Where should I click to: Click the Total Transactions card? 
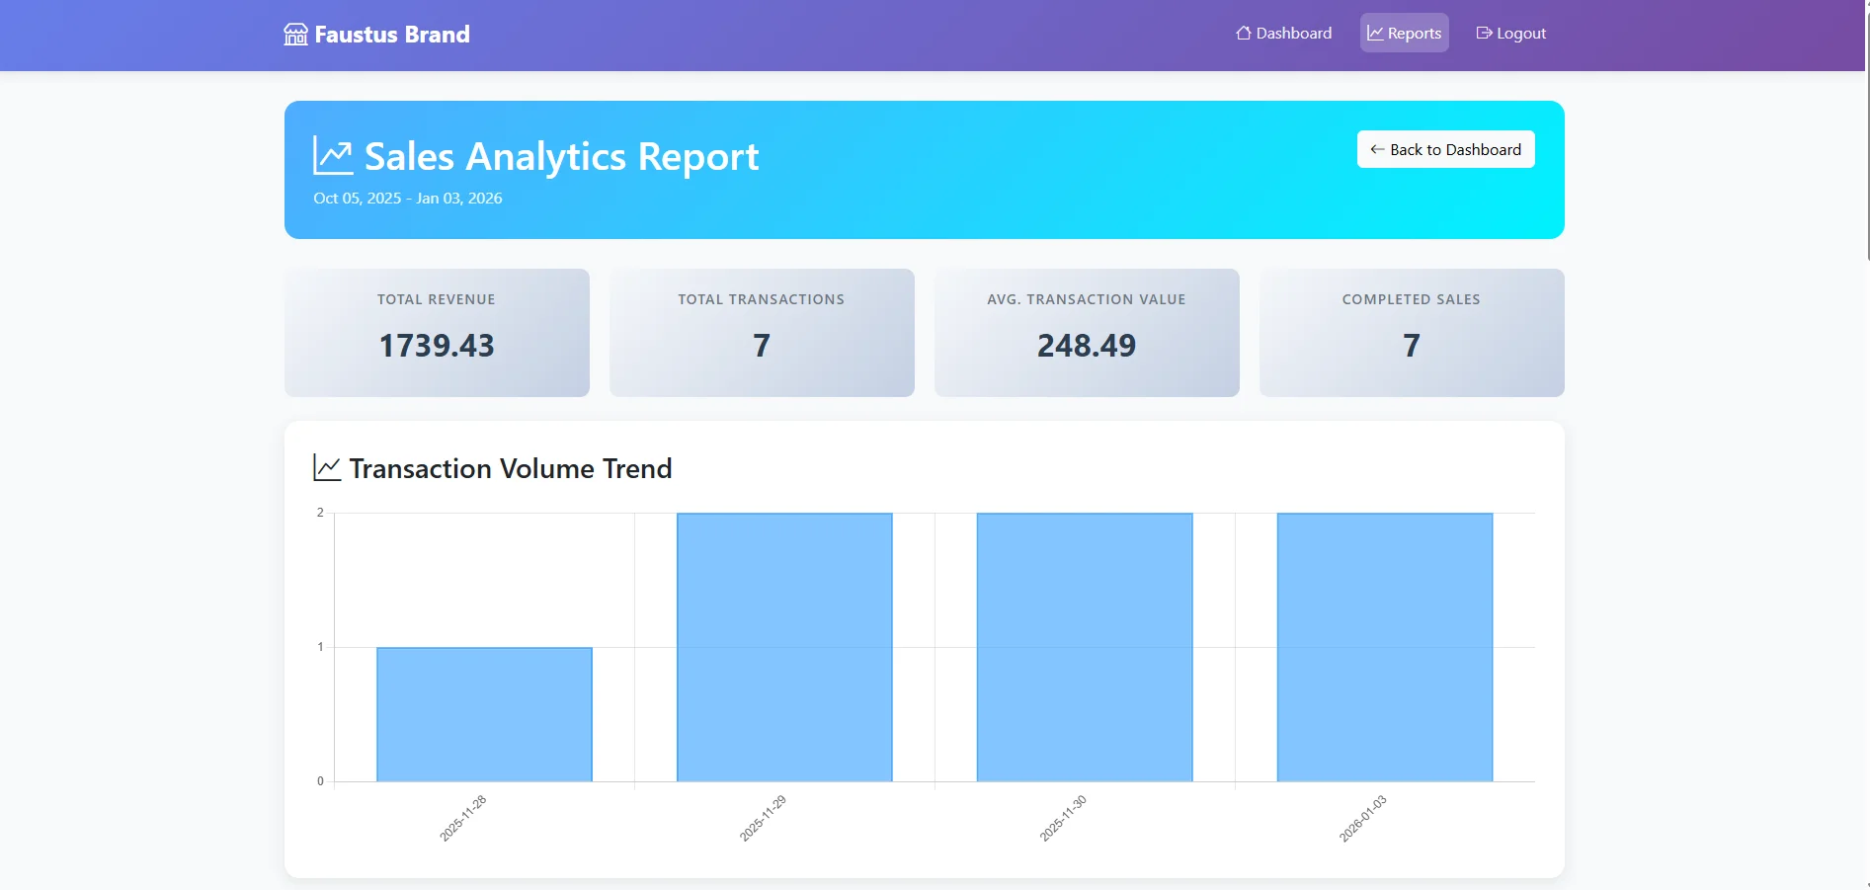click(761, 332)
